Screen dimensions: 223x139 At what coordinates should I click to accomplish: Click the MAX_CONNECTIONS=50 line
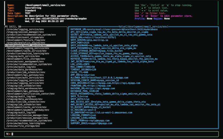83,67
